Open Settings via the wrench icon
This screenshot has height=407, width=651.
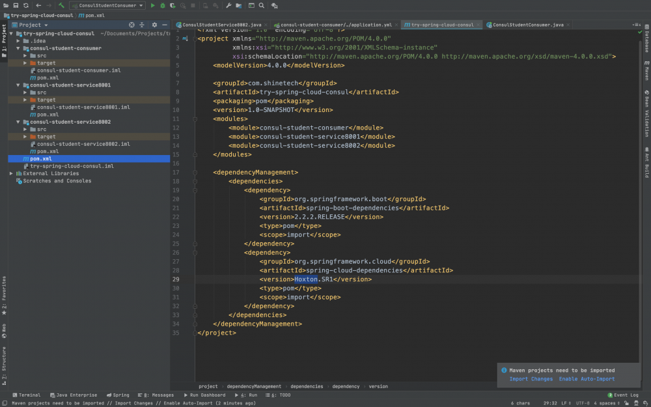pos(229,4)
